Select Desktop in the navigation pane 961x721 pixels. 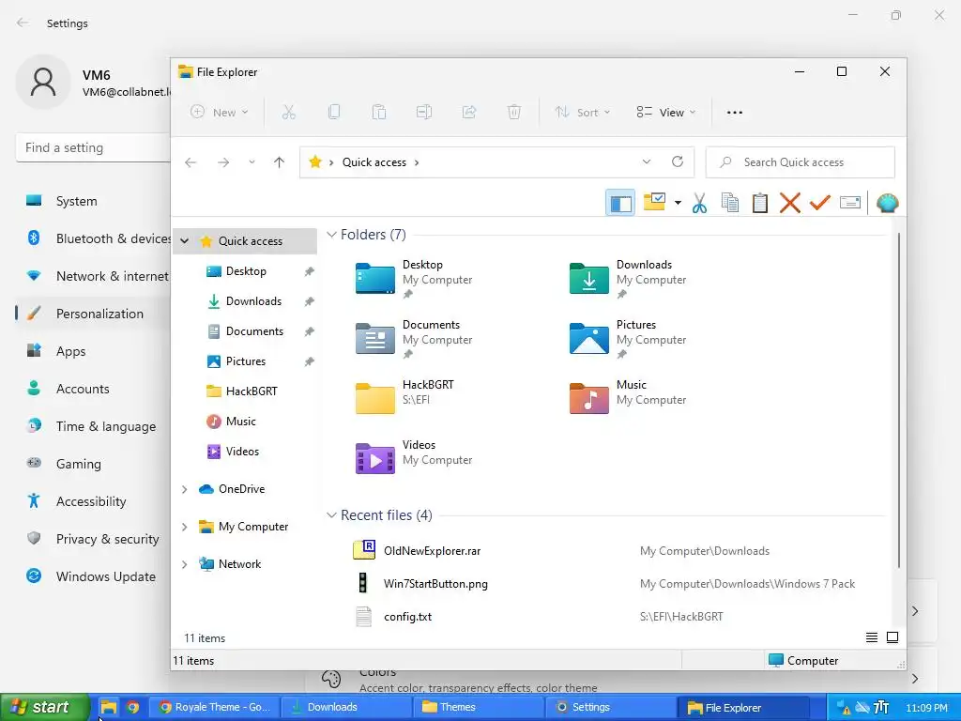point(246,271)
